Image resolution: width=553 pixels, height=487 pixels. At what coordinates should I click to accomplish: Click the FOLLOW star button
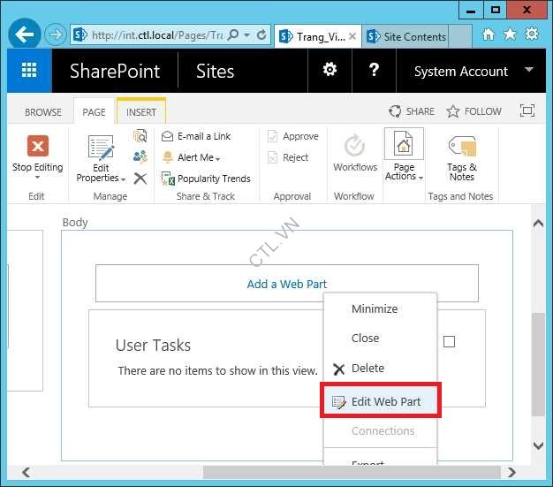click(473, 111)
